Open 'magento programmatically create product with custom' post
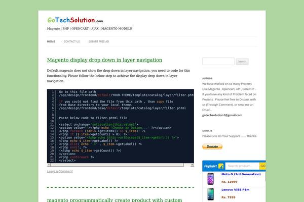304x202 pixels. [x=115, y=200]
